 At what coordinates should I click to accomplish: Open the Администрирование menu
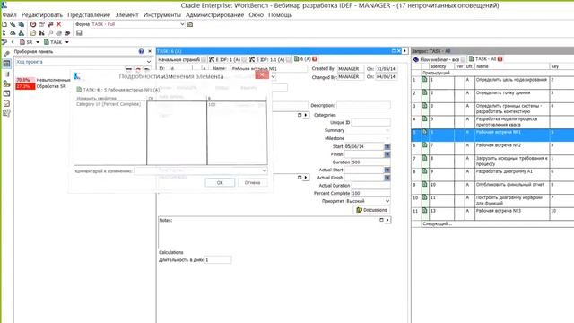click(x=215, y=15)
